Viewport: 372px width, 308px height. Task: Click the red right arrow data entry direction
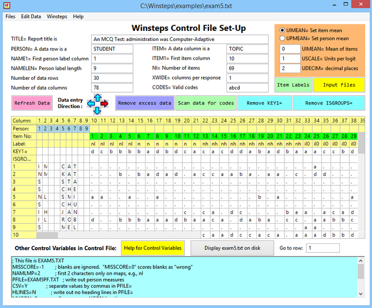(105, 103)
